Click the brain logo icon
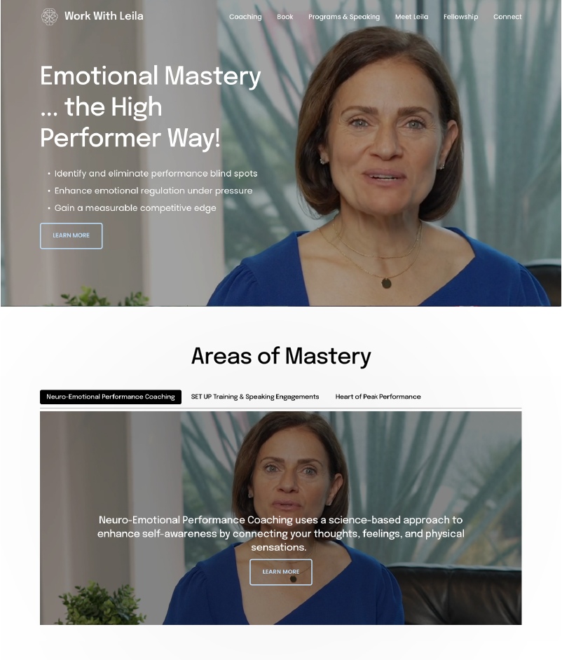Image resolution: width=562 pixels, height=660 pixels. tap(49, 16)
